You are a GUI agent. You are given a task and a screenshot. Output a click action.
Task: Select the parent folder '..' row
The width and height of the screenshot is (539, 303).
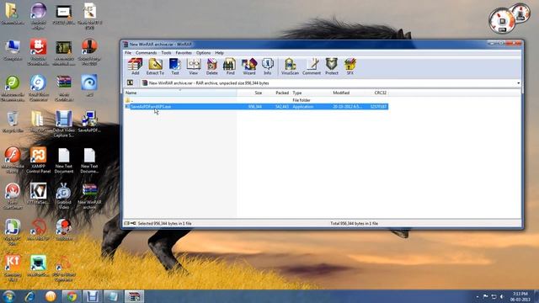tap(256, 100)
